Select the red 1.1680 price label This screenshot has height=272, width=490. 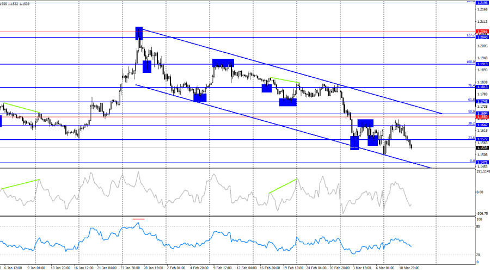pos(482,117)
